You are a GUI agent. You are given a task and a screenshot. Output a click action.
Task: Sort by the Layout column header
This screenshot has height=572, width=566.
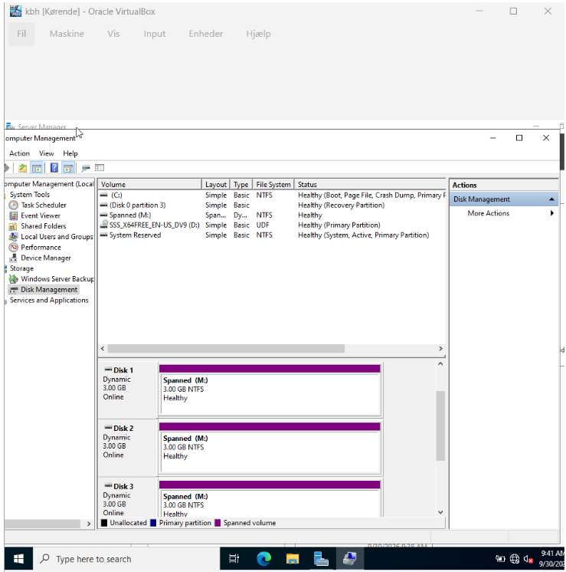pos(216,185)
